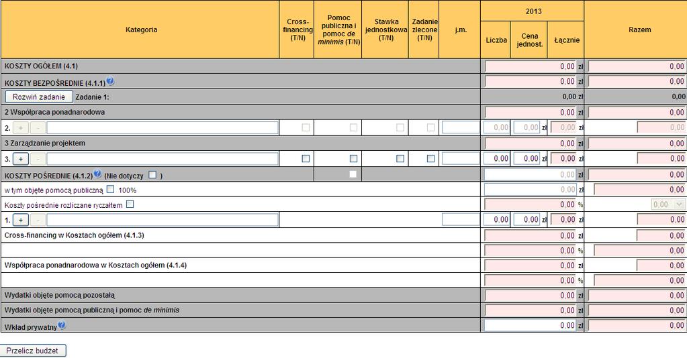Click the Cross-financing (T/N) column header
Image resolution: width=687 pixels, height=358 pixels.
tap(297, 29)
